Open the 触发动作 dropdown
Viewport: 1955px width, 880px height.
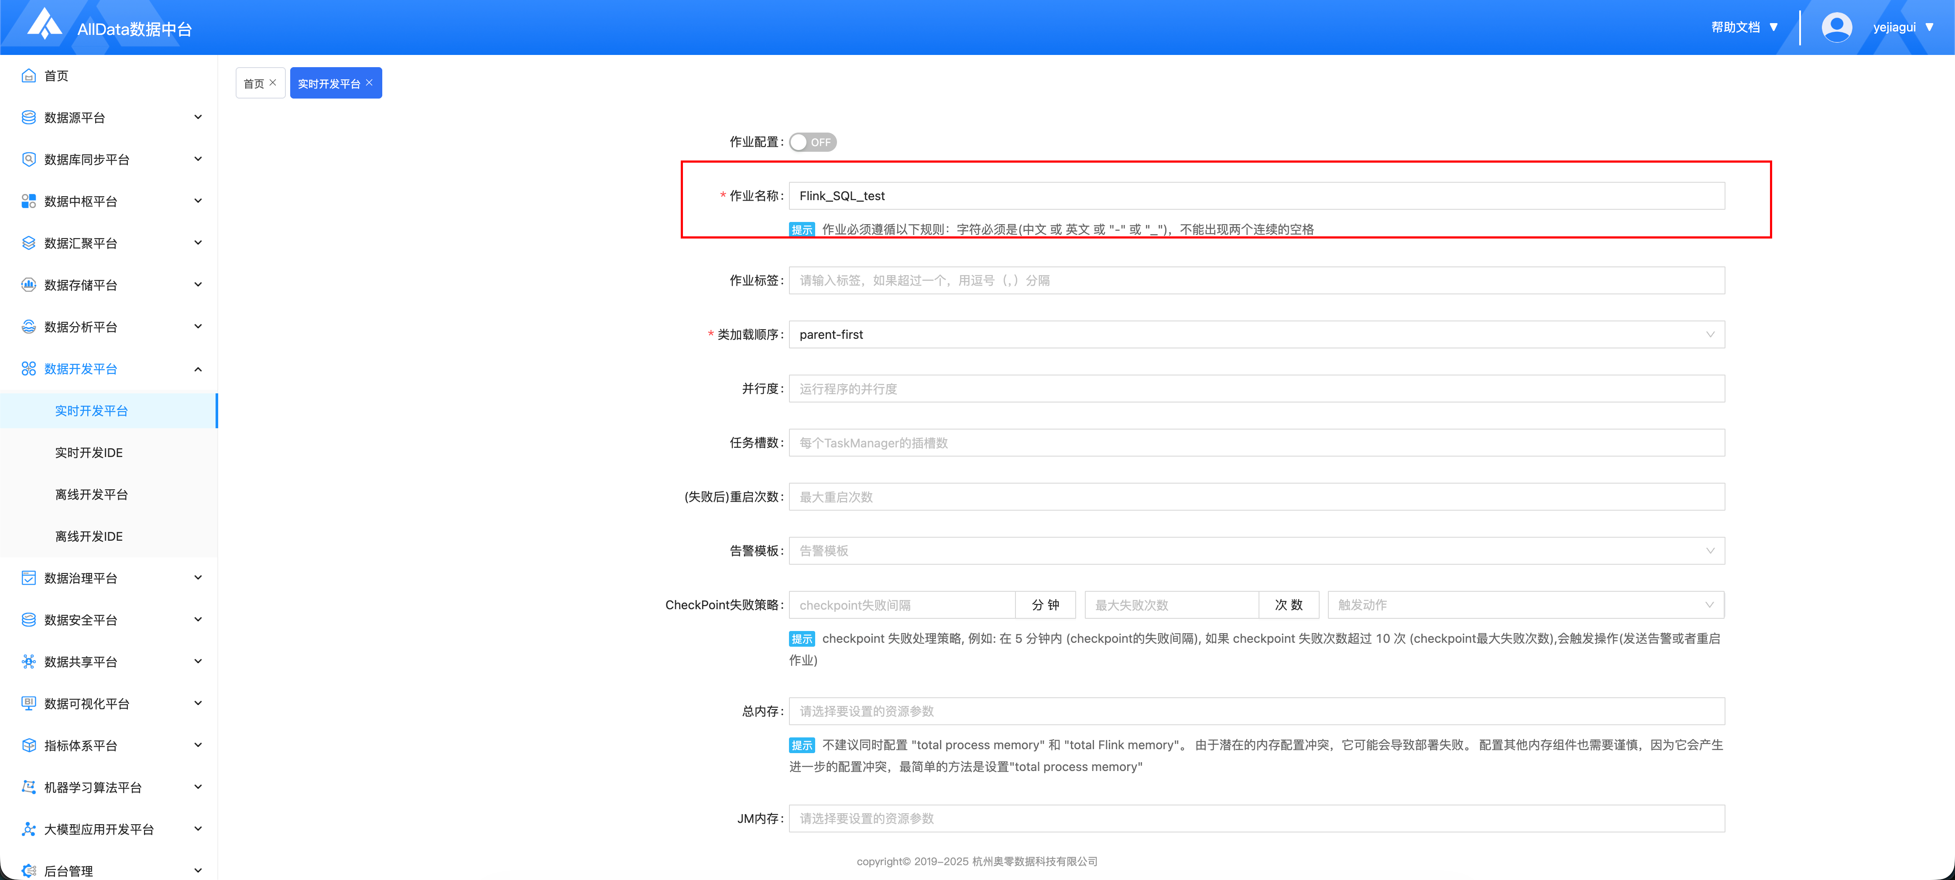click(x=1526, y=605)
